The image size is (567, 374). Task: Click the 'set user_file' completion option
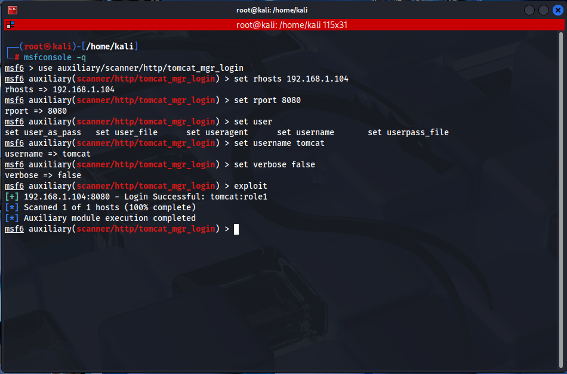127,132
